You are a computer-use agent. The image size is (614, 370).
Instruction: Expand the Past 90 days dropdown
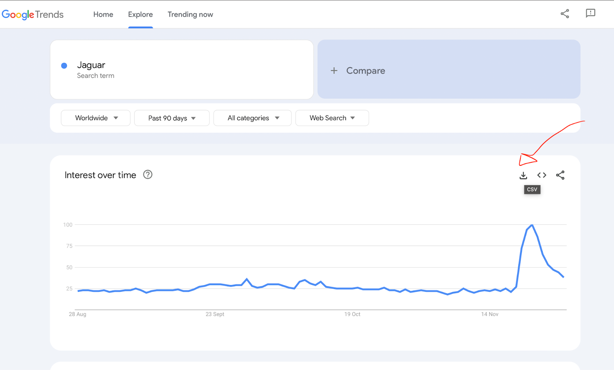click(172, 118)
